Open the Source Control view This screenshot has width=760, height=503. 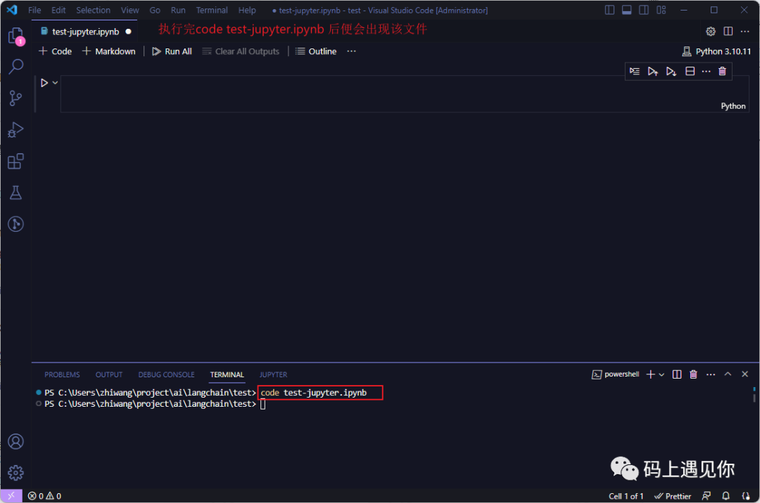coord(16,98)
